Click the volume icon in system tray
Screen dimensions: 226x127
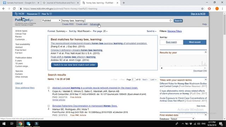pos(199,124)
